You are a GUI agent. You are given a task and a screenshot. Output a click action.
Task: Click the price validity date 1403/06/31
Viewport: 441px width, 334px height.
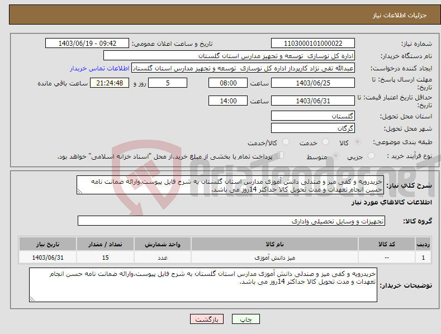tap(313, 101)
